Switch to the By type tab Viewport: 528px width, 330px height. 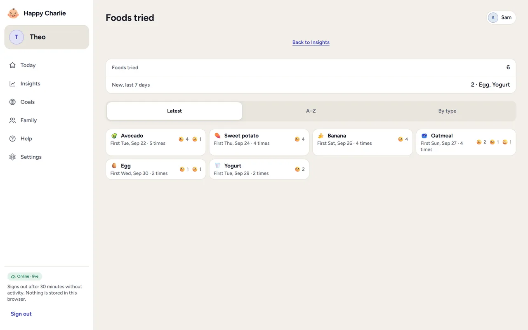click(x=447, y=111)
